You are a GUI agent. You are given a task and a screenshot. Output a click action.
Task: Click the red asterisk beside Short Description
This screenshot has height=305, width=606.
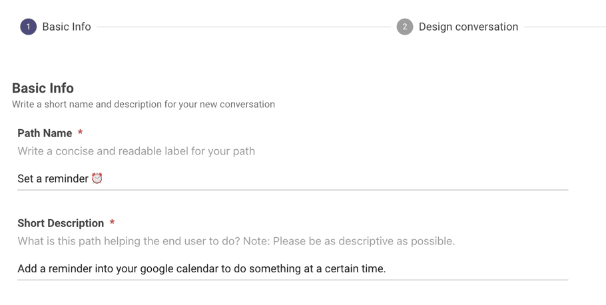pos(112,222)
